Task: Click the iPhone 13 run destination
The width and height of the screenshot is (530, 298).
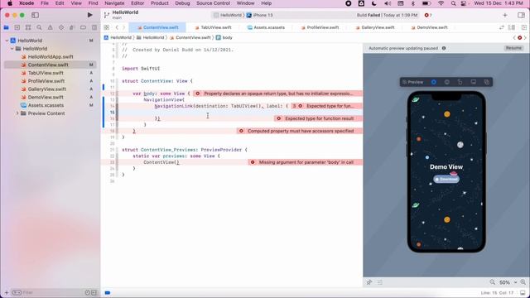Action: [x=259, y=15]
